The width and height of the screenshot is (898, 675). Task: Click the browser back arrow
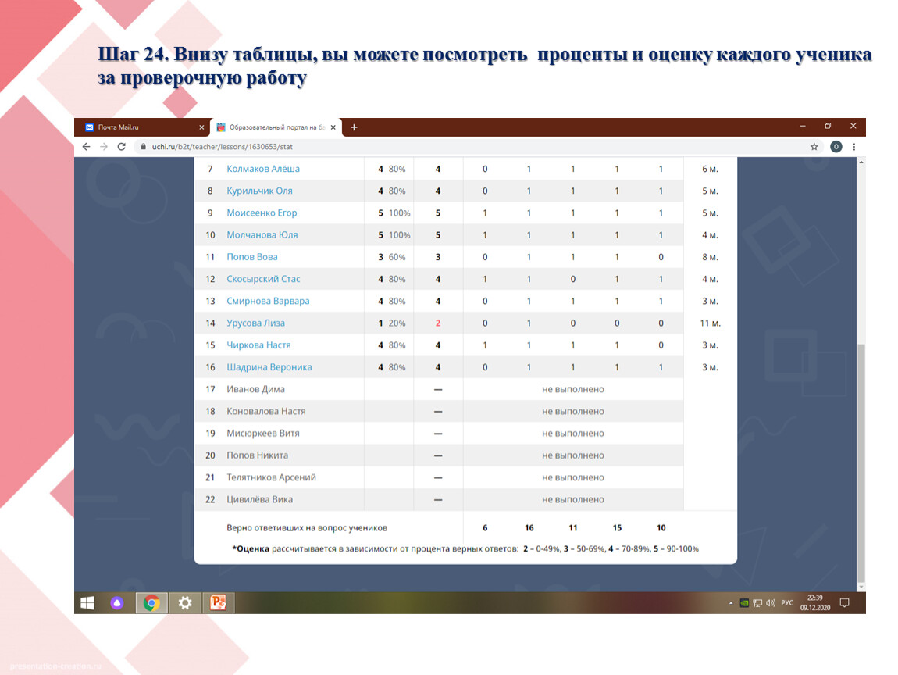pyautogui.click(x=87, y=147)
